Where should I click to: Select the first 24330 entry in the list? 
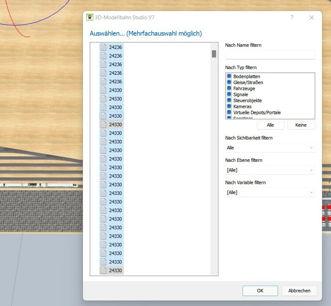click(x=115, y=90)
